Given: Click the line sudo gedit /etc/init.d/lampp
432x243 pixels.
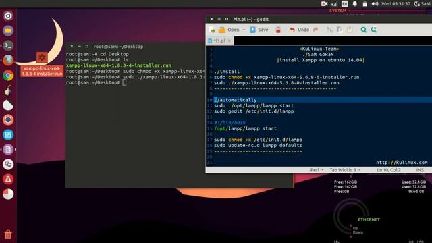Looking at the screenshot, I should [x=254, y=111].
